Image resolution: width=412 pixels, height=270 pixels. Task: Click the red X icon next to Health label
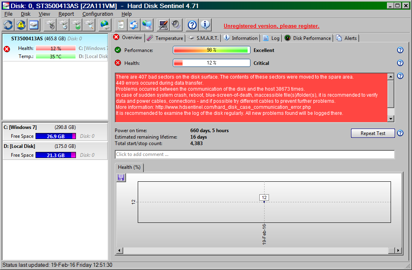tap(118, 63)
